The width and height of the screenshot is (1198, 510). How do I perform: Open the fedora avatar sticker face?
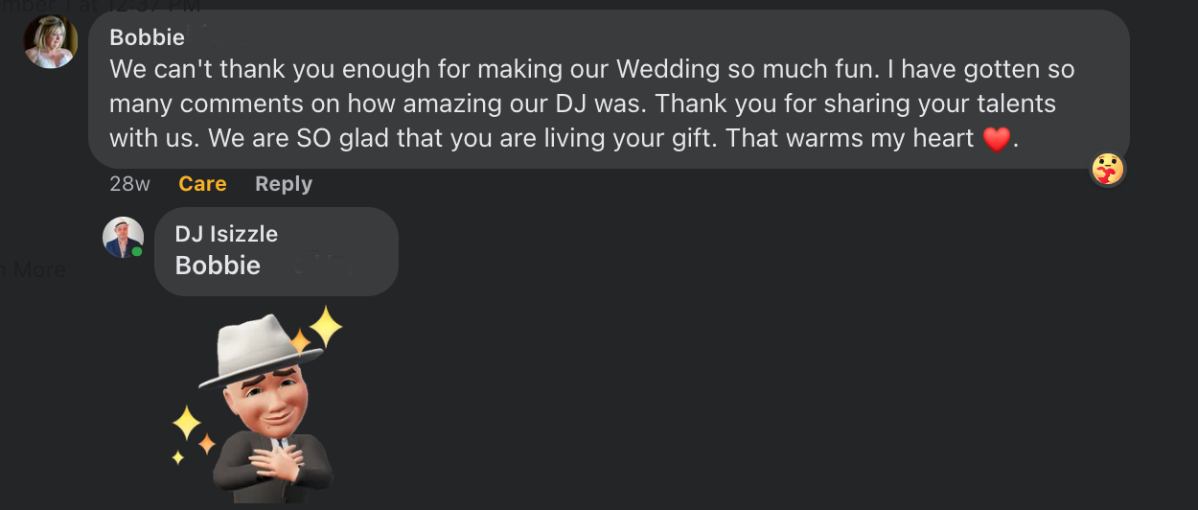(x=271, y=403)
